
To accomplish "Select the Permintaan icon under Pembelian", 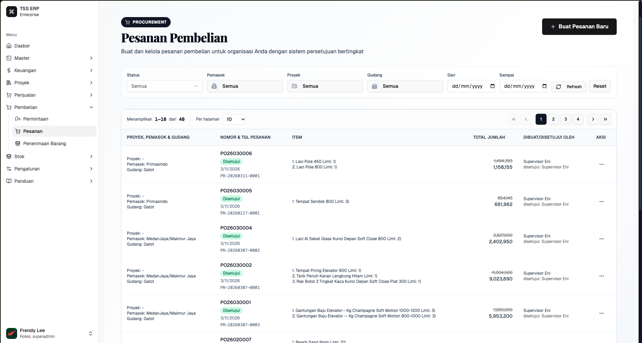I will click(x=17, y=119).
